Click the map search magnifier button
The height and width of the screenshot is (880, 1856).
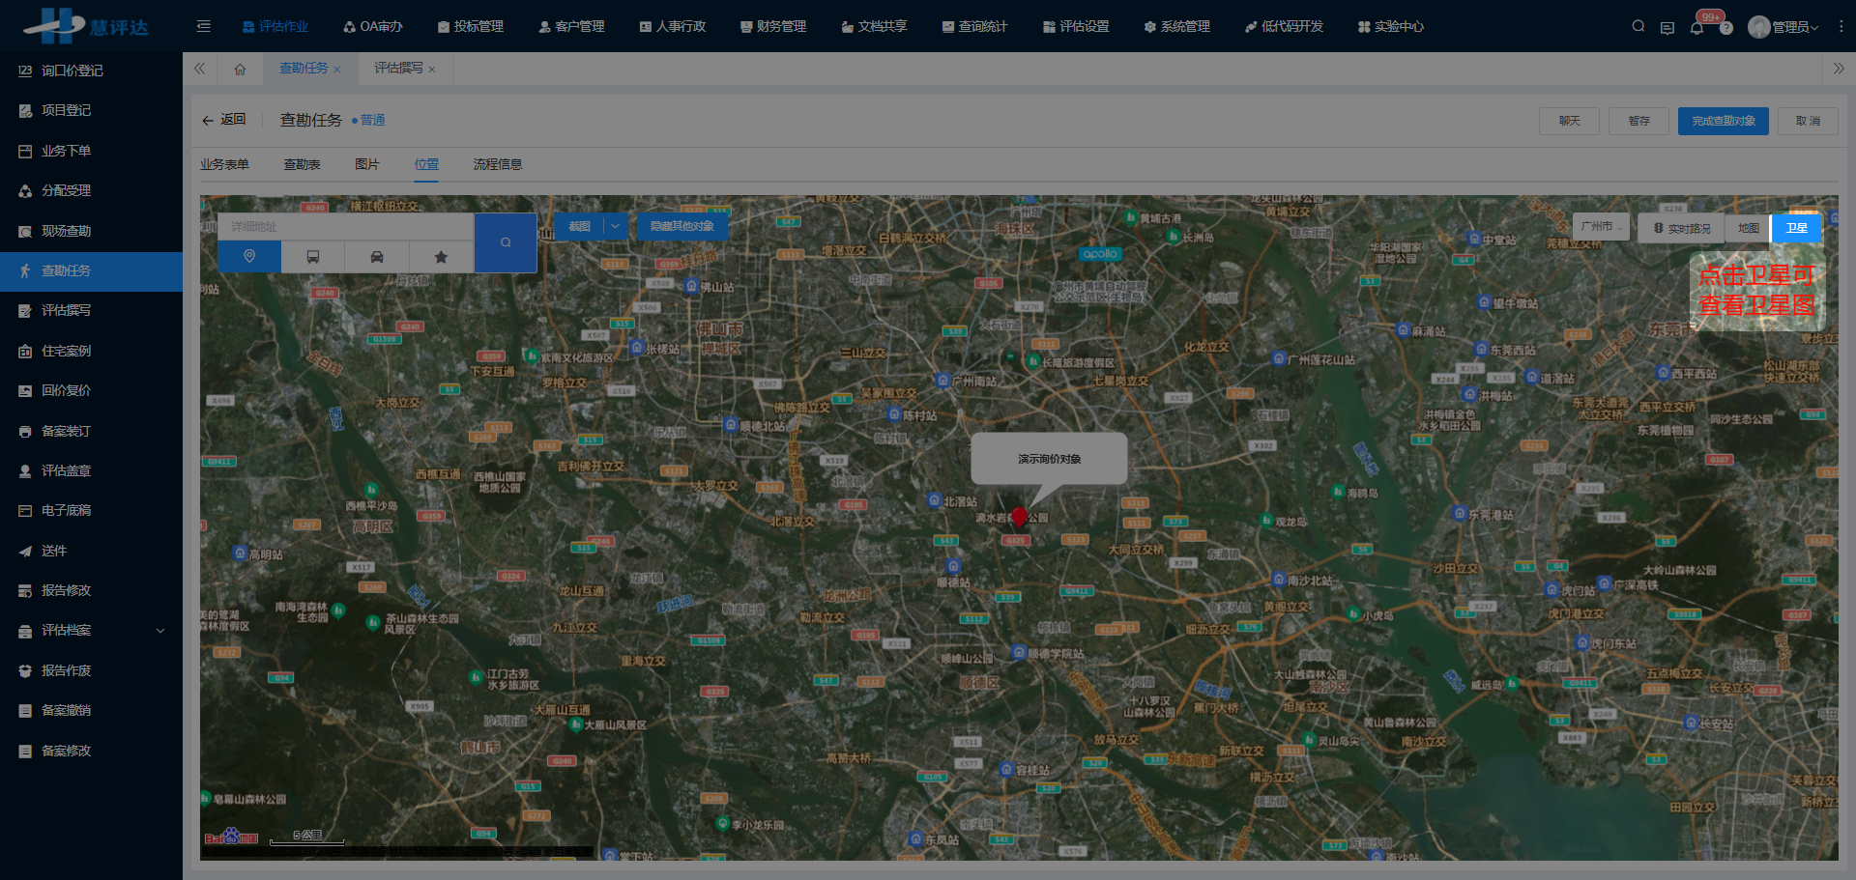pos(506,242)
